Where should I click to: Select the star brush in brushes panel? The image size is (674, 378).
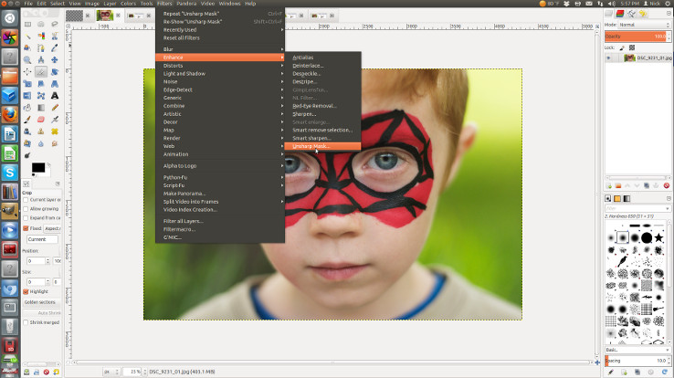659,237
